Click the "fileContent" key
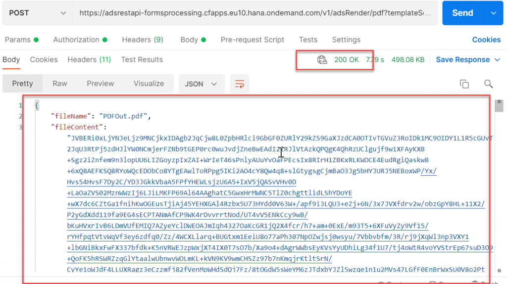Image resolution: width=507 pixels, height=284 pixels. [x=77, y=127]
